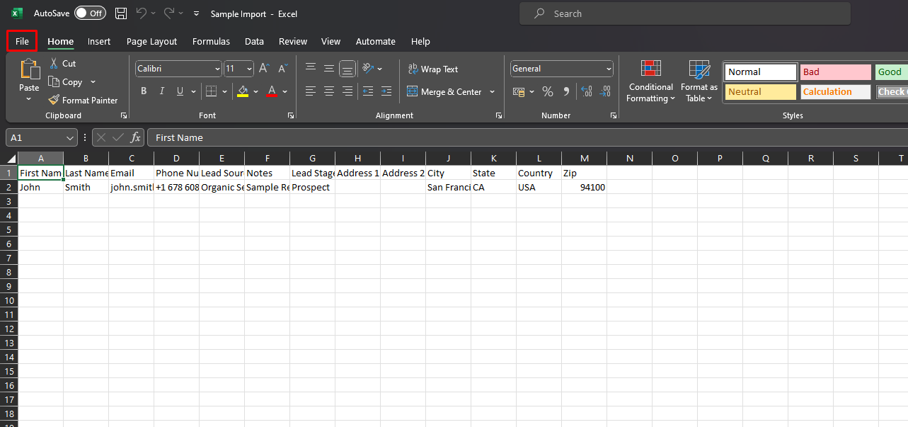Switch to the Formulas ribbon tab
This screenshot has height=427, width=908.
211,42
